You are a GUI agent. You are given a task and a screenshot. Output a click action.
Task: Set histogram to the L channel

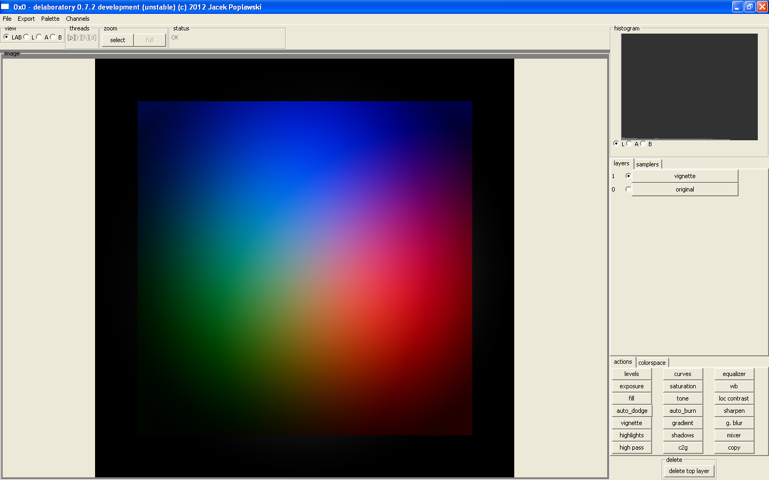(x=616, y=143)
